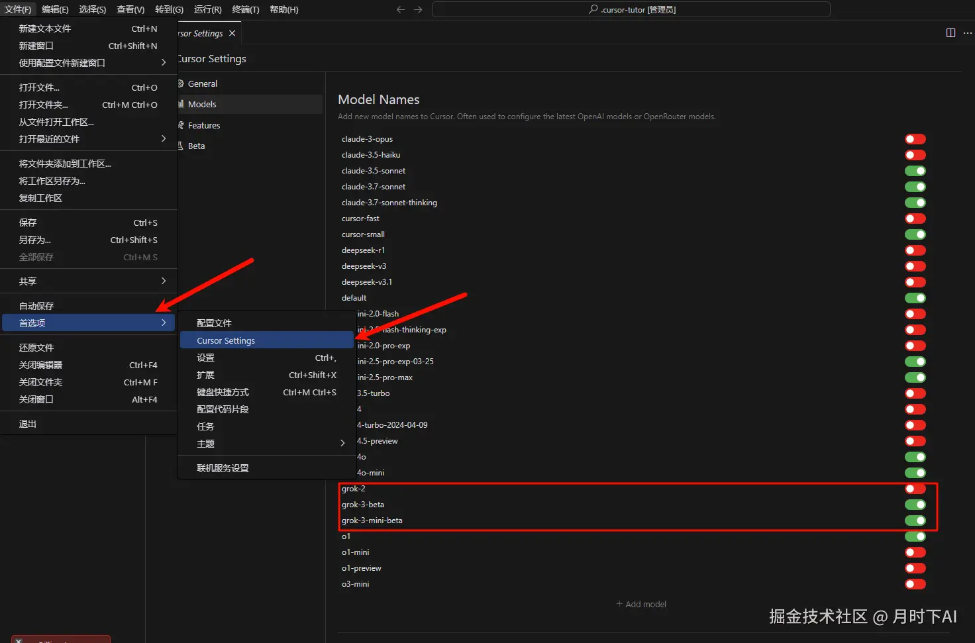Open the 查看(V) menu
Viewport: 975px width, 643px height.
(x=130, y=9)
